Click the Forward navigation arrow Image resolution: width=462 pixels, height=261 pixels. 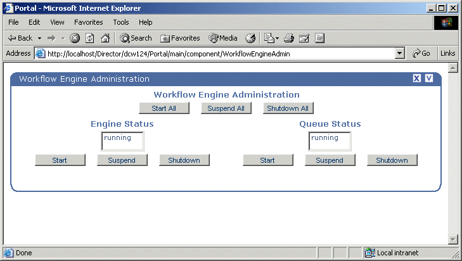(51, 38)
